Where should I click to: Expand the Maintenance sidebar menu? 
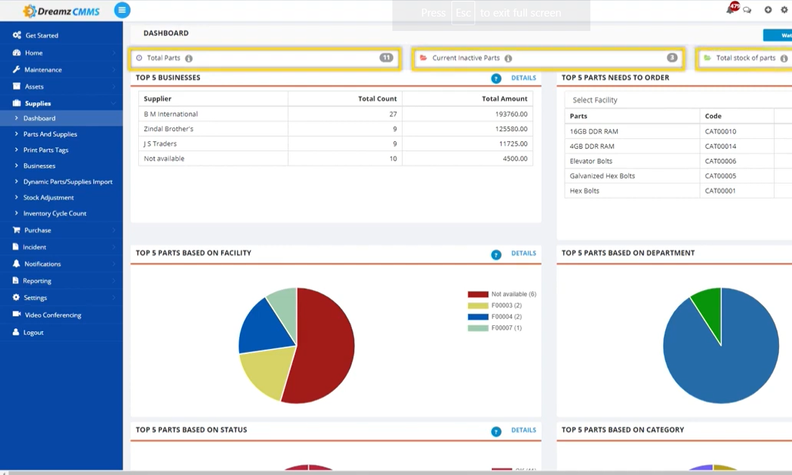coord(45,69)
